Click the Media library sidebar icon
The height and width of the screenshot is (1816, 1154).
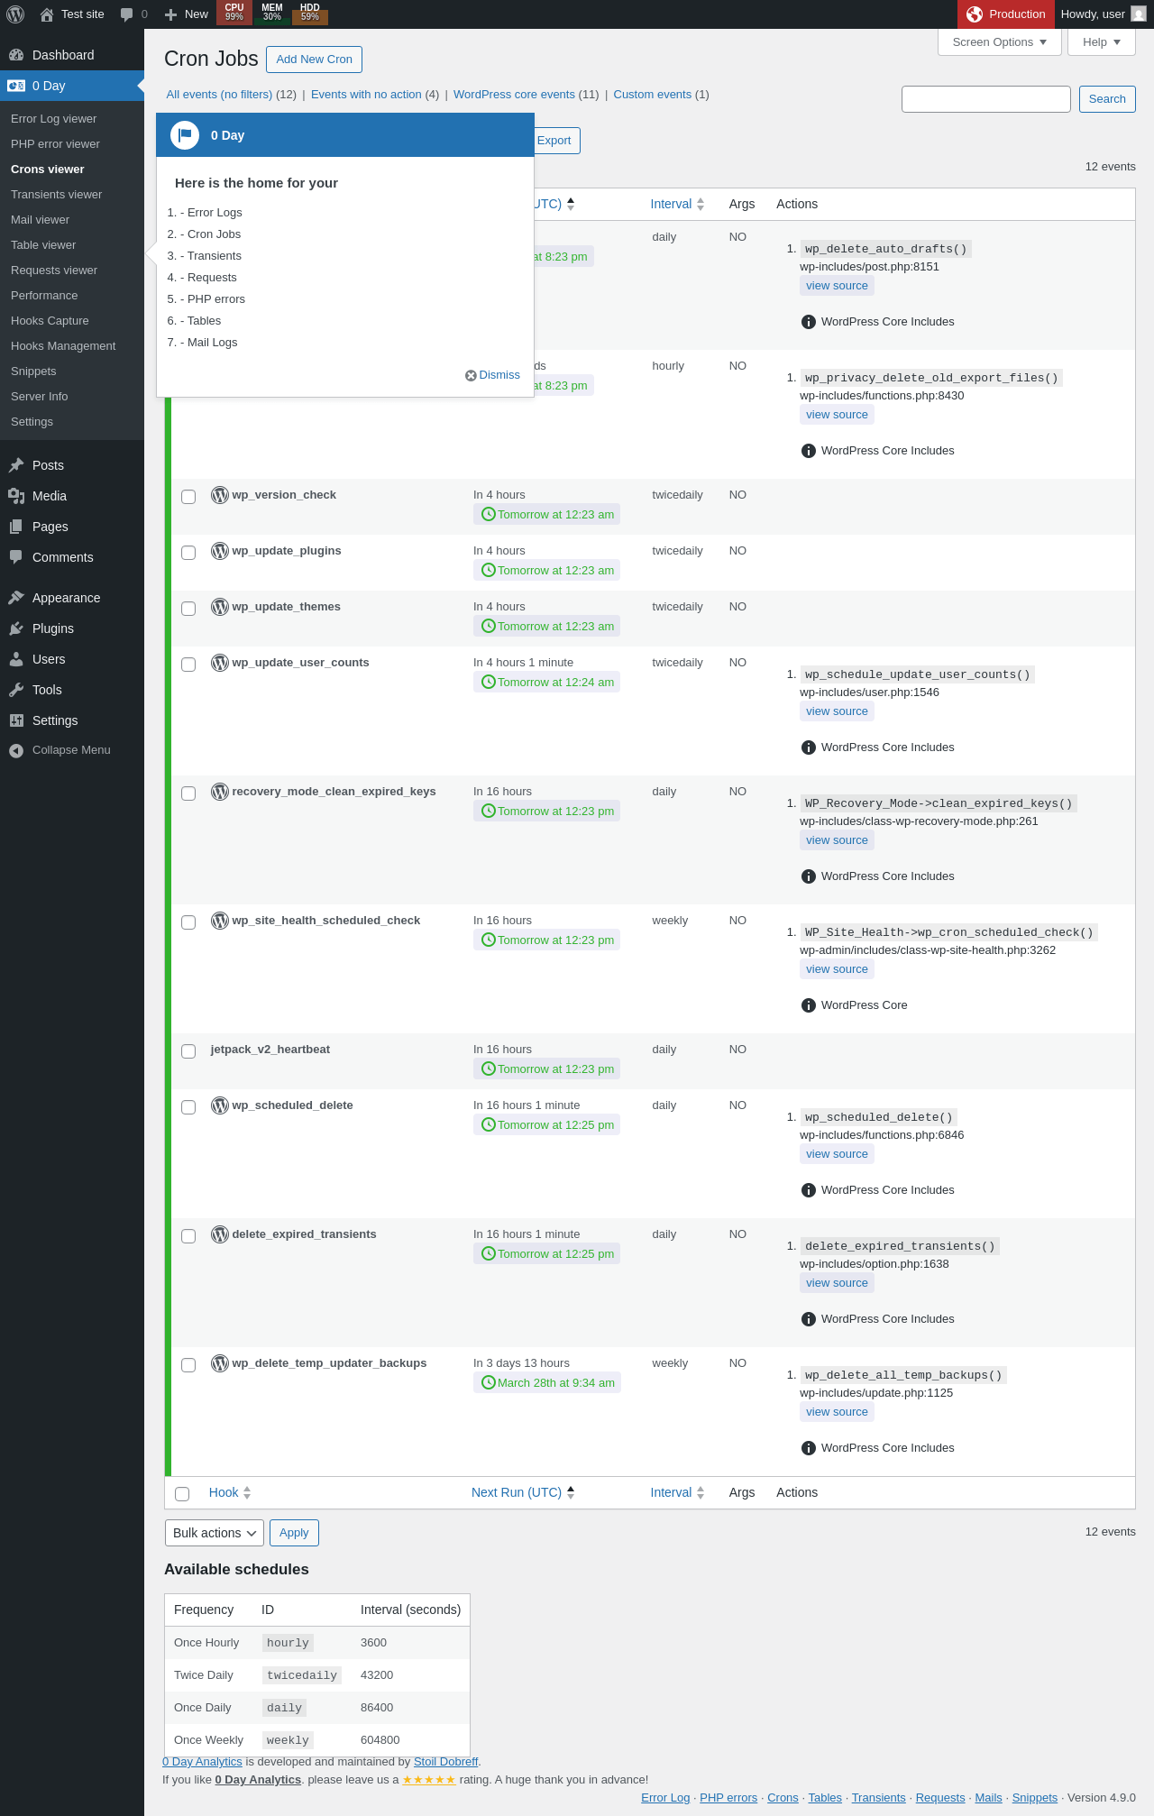click(x=16, y=496)
